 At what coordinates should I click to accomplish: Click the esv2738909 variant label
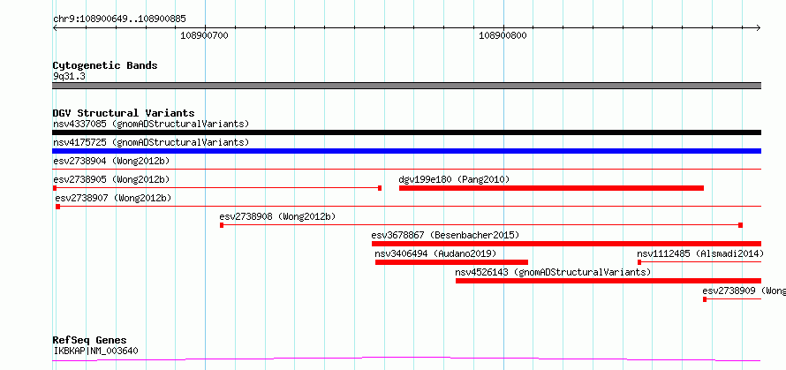tap(744, 291)
